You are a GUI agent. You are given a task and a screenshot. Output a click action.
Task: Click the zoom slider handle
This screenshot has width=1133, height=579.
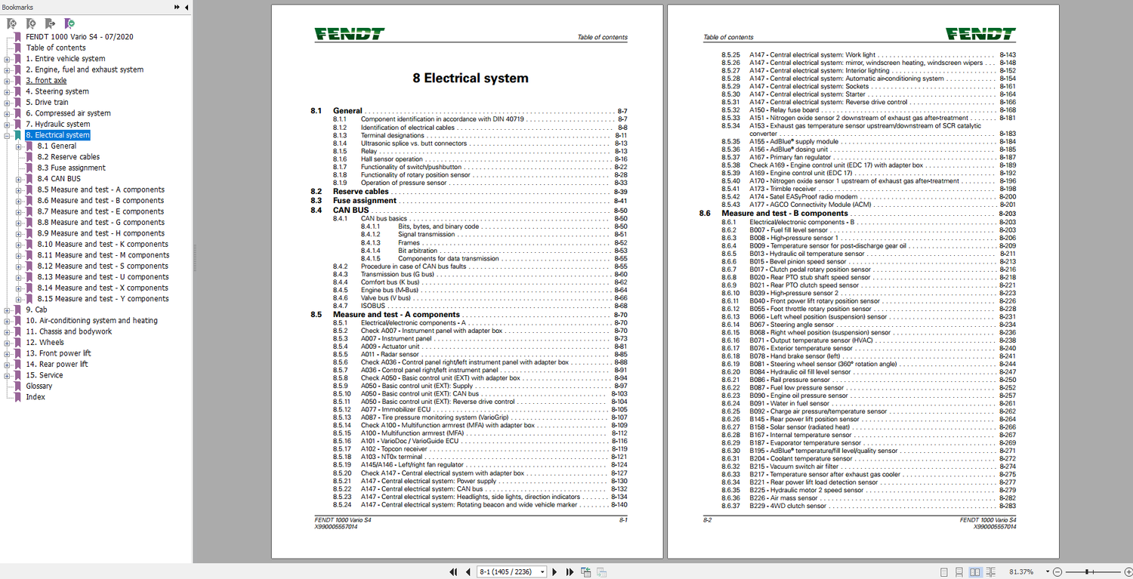[x=1087, y=572]
